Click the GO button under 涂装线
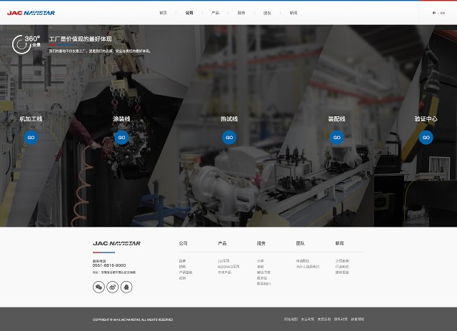This screenshot has width=457, height=331. [x=121, y=138]
